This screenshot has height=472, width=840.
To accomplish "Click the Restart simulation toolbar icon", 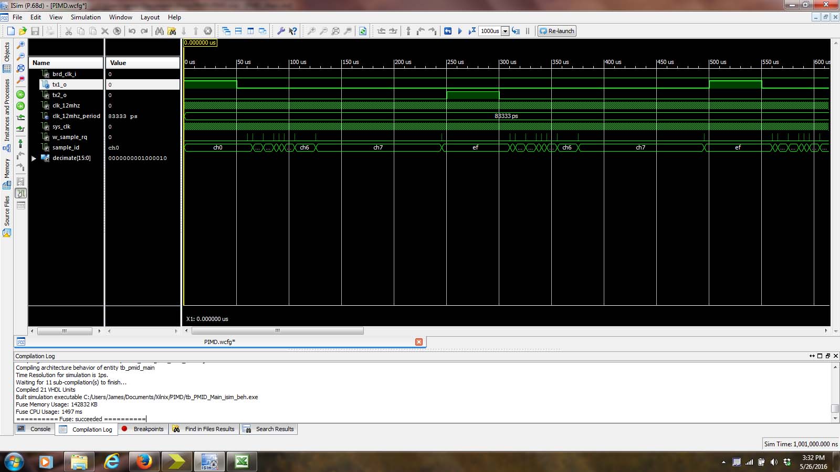I will 448,31.
